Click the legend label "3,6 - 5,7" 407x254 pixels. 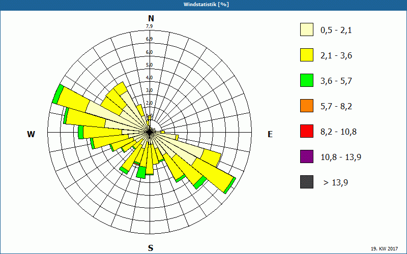pos(336,81)
